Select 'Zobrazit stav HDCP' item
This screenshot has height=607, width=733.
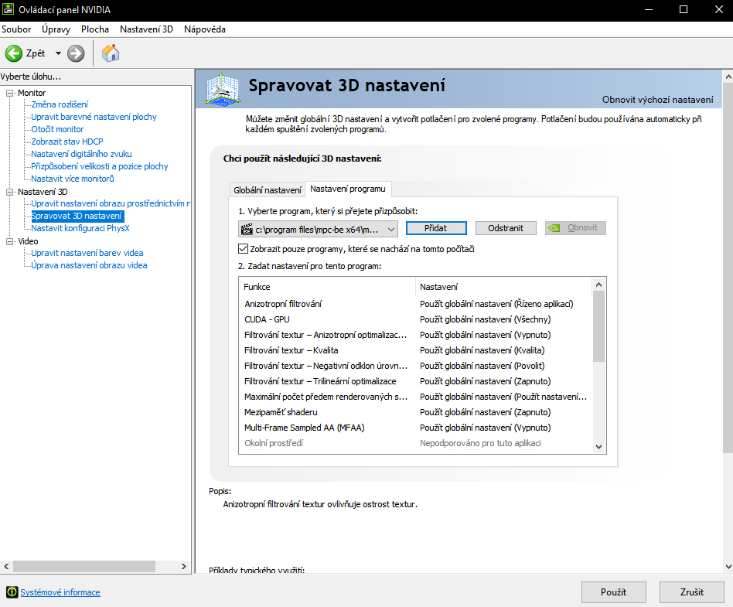tap(66, 142)
